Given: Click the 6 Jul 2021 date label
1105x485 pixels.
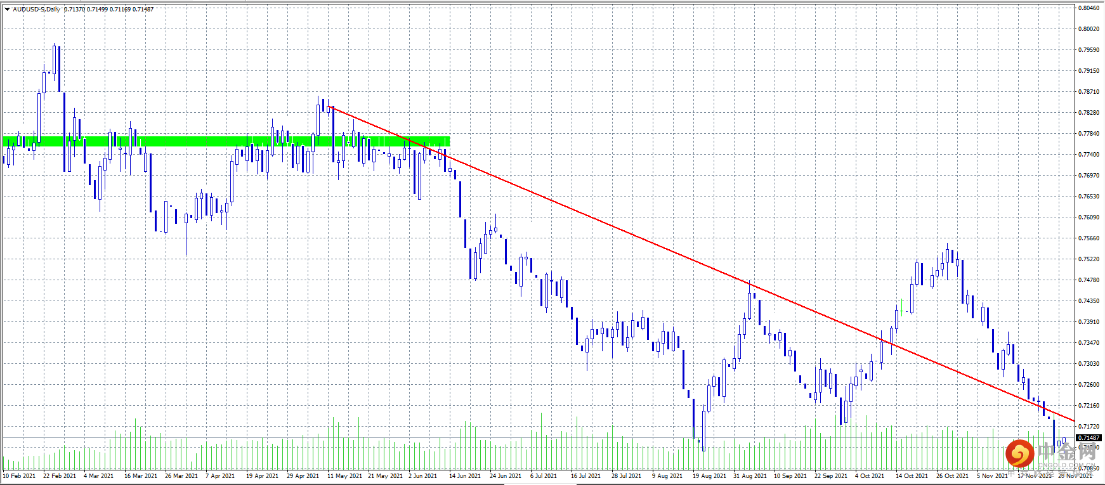Looking at the screenshot, I should (x=544, y=476).
